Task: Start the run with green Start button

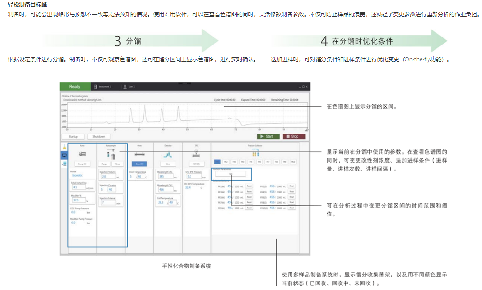Action: coord(268,136)
